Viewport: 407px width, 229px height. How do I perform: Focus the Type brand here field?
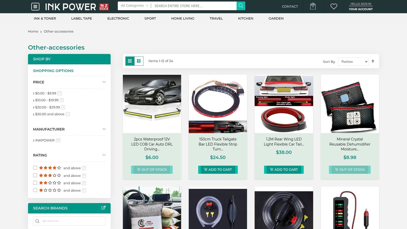pos(69,221)
